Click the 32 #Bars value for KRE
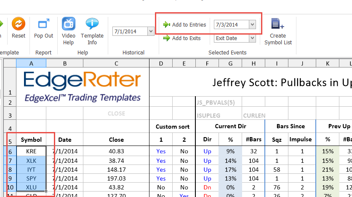Viewport: 352px width, 197px height. (253, 151)
